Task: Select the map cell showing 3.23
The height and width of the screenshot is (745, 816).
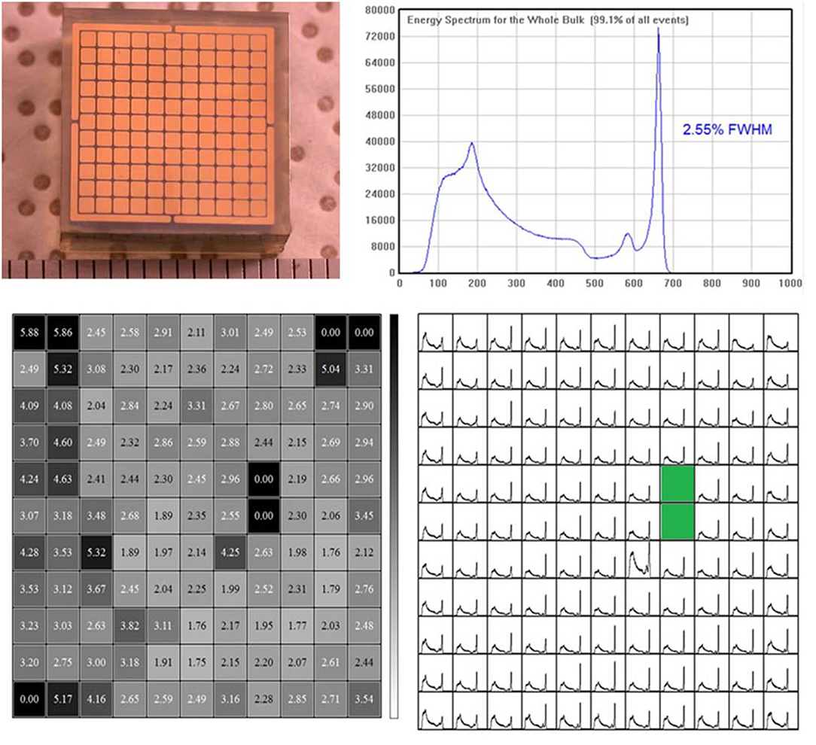Action: (x=29, y=625)
